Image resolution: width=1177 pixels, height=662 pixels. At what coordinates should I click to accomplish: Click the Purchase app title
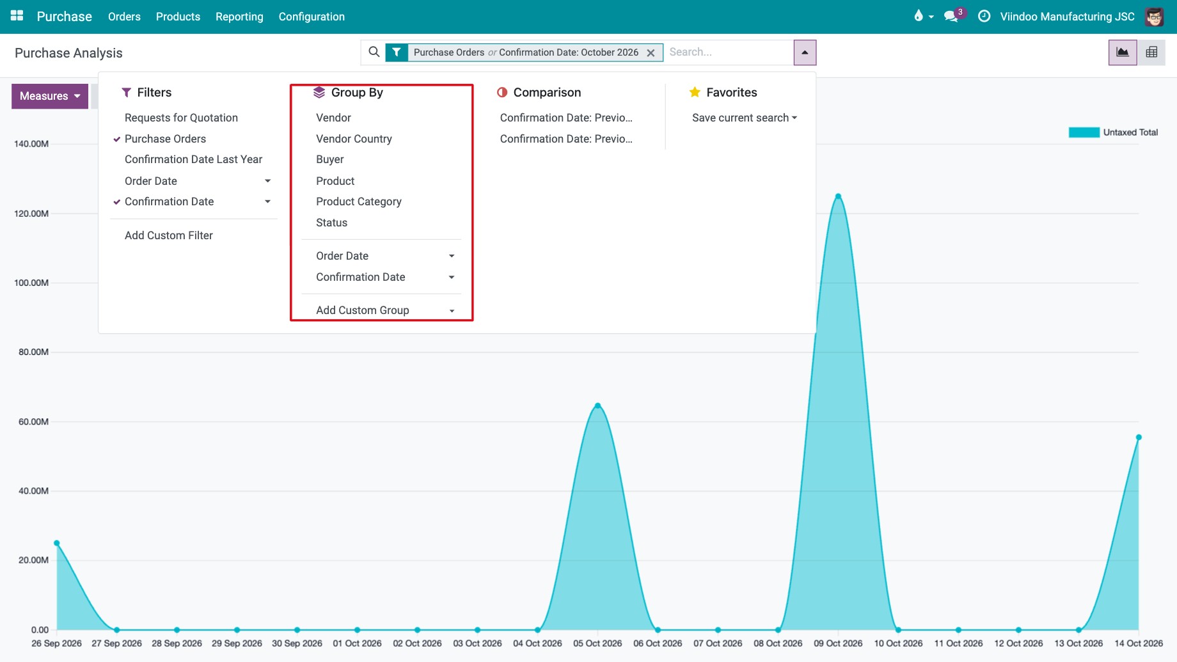(x=64, y=17)
